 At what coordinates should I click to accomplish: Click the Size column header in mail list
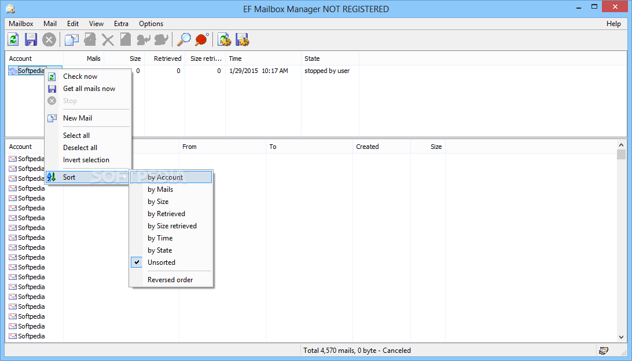(428, 147)
